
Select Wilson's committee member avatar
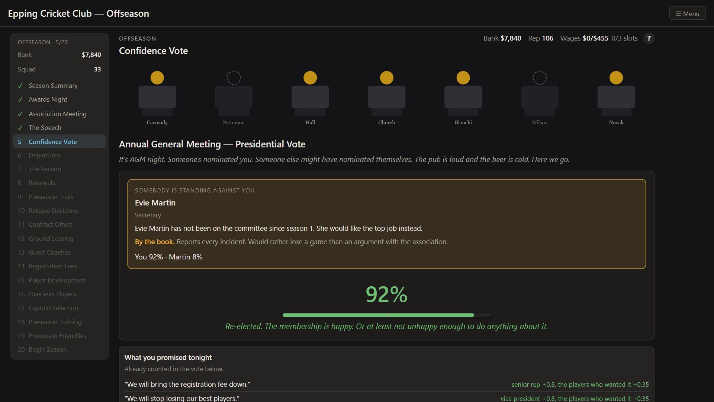click(540, 93)
